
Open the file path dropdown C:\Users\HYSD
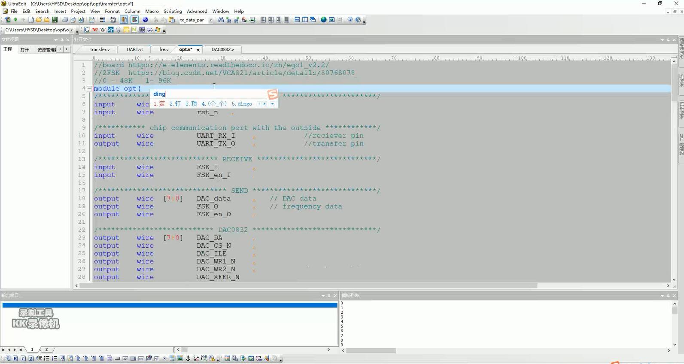click(x=71, y=30)
